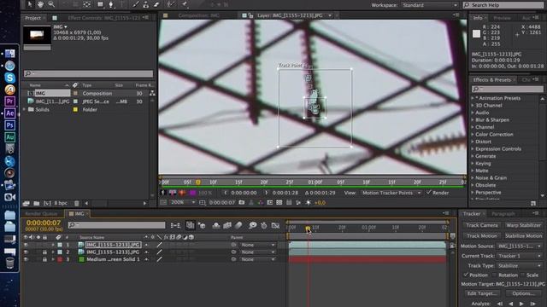This screenshot has height=307, width=547.
Task: Select the Pen tool
Action: (x=111, y=4)
